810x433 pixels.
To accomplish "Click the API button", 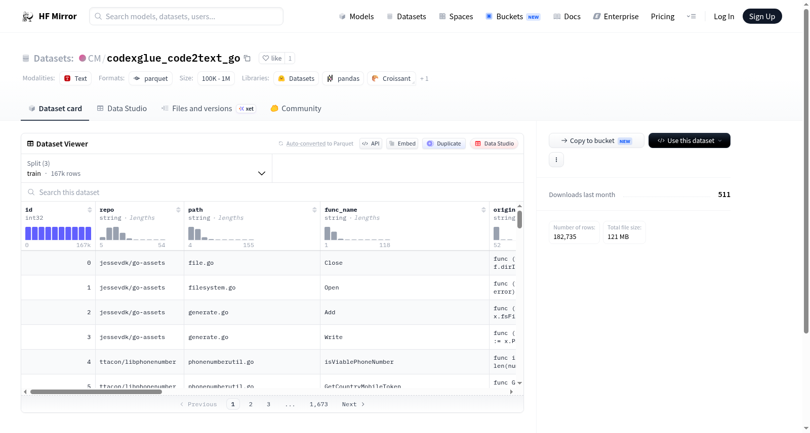I will pyautogui.click(x=371, y=143).
